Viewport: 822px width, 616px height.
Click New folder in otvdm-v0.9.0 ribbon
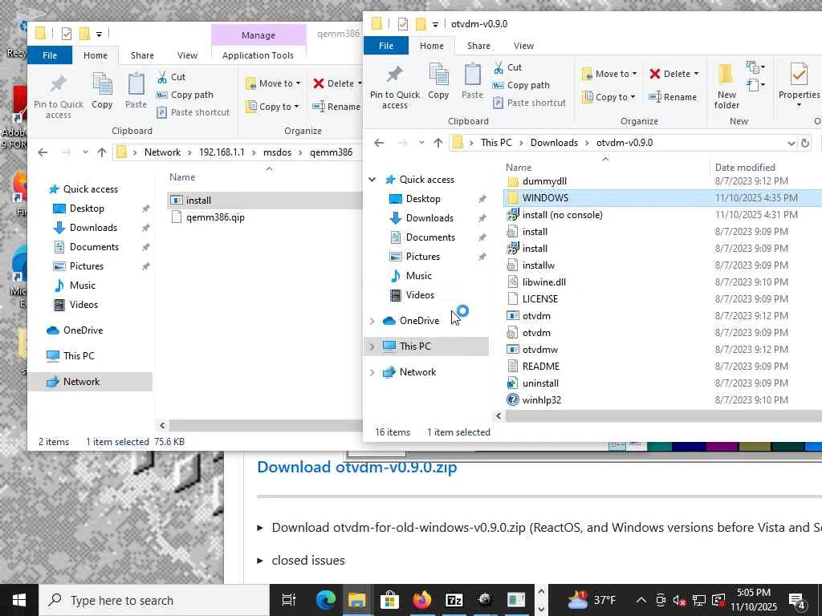click(x=726, y=87)
